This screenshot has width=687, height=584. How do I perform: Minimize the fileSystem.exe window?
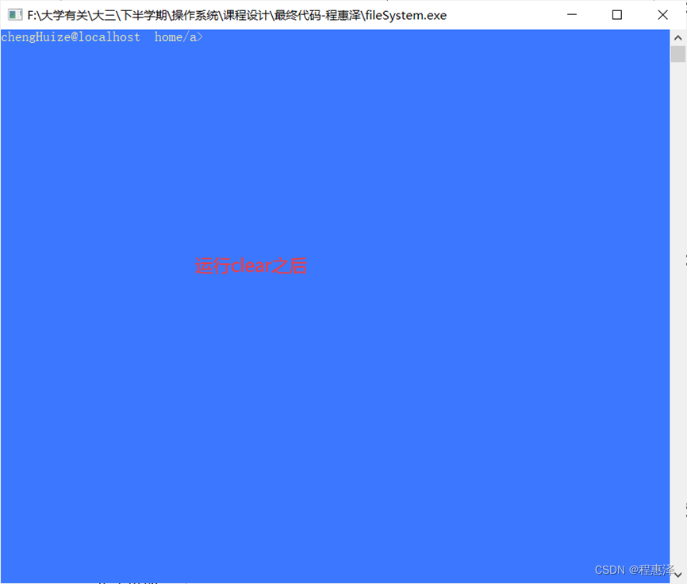[x=572, y=15]
